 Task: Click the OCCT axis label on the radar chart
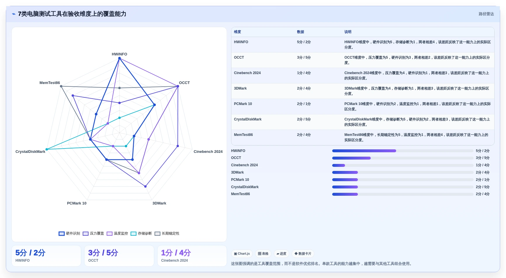184,83
